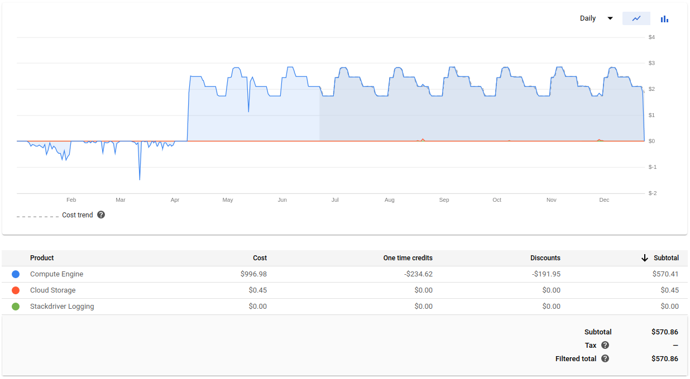Click the orange Cloud Storage color dot
Screen dimensions: 690x379
16,290
